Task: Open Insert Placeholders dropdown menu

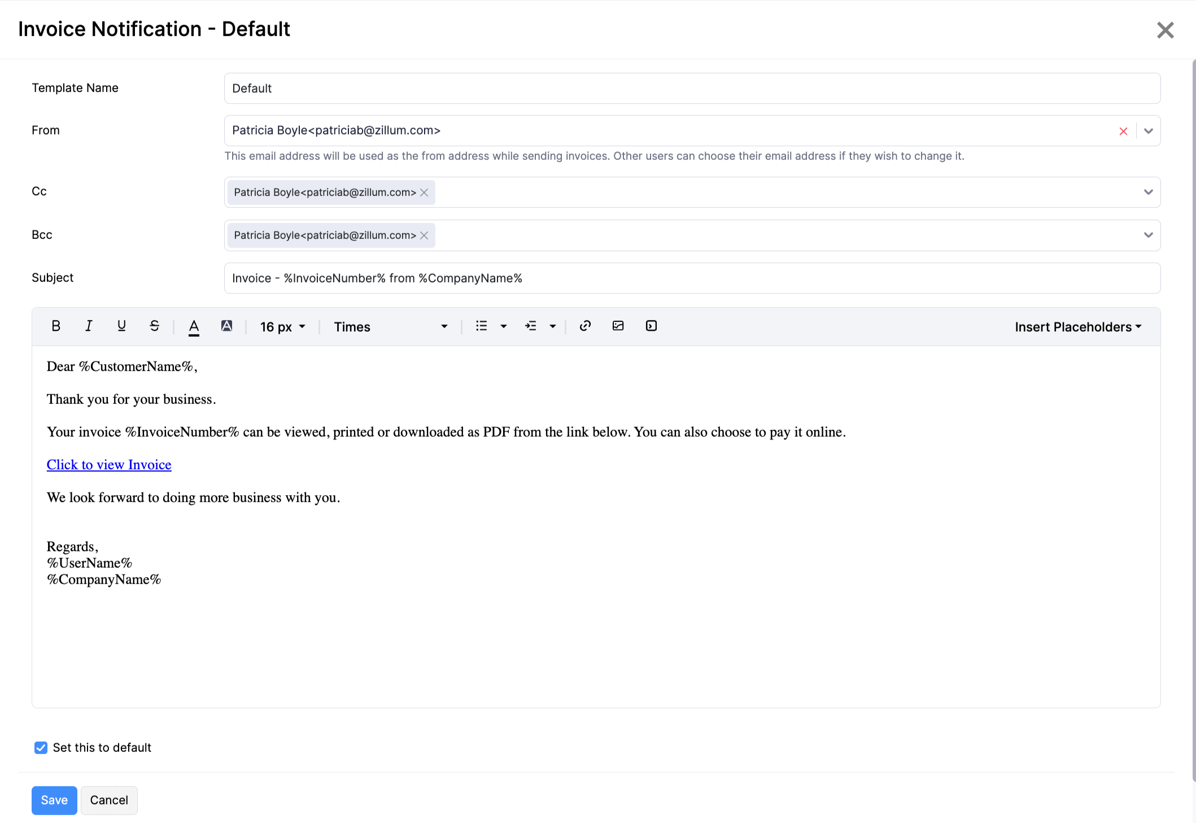Action: [x=1077, y=325]
